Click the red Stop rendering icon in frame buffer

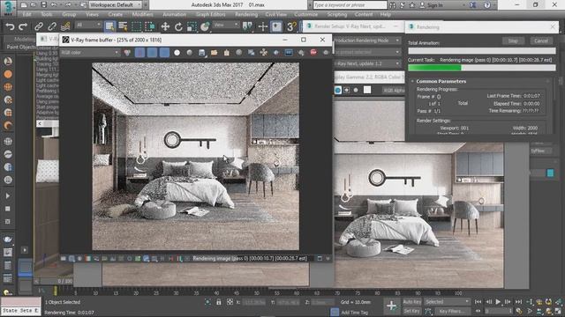click(x=313, y=53)
